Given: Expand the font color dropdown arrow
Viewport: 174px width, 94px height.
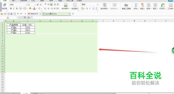Looking at the screenshot, I should (36, 8).
